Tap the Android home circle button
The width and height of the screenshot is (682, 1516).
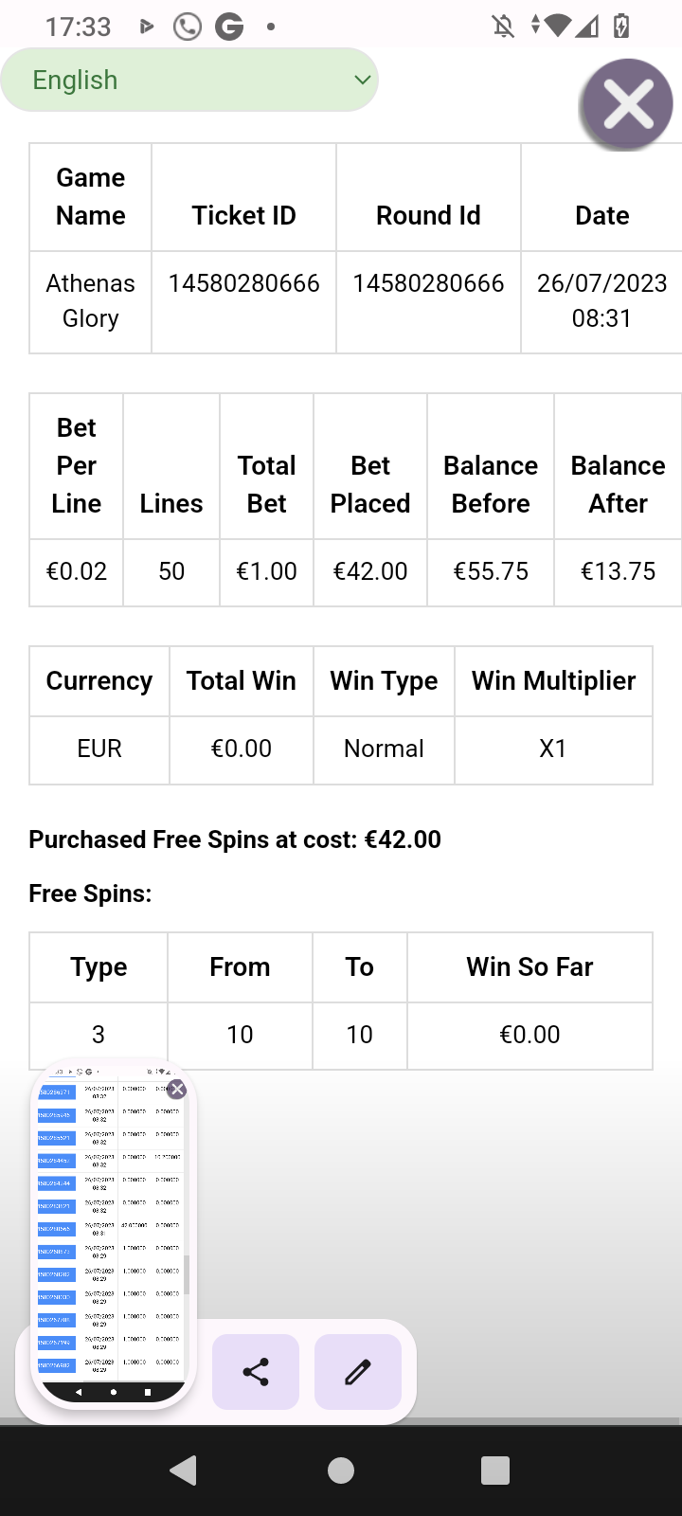(x=341, y=1470)
